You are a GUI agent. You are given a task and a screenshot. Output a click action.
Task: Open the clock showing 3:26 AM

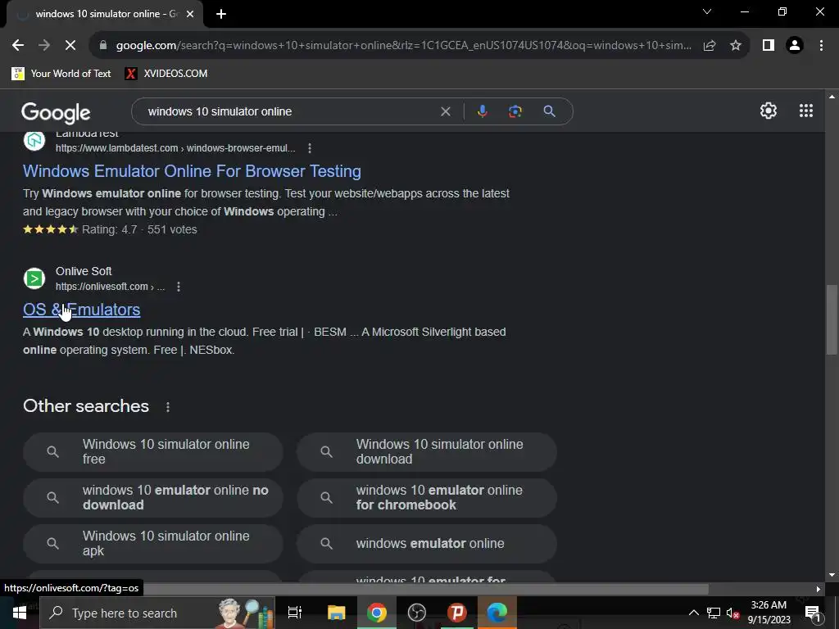coord(769,613)
